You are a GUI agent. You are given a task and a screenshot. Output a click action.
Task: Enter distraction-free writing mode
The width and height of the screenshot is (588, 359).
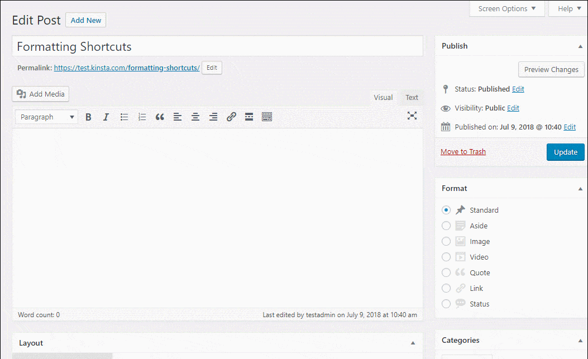point(412,116)
